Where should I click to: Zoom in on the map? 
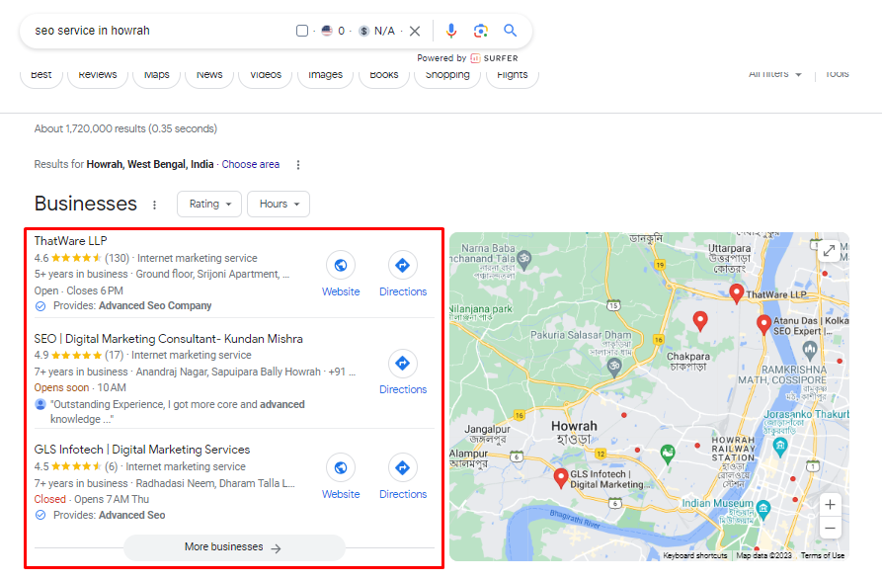pos(830,505)
